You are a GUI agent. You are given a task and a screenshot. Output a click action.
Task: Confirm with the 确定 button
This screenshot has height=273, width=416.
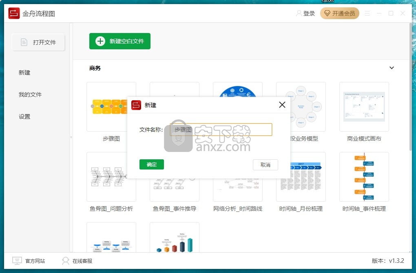[x=151, y=164]
